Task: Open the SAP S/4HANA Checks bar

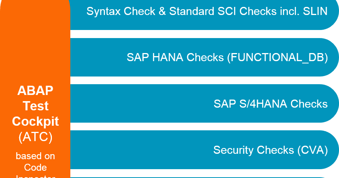Action: pos(204,103)
